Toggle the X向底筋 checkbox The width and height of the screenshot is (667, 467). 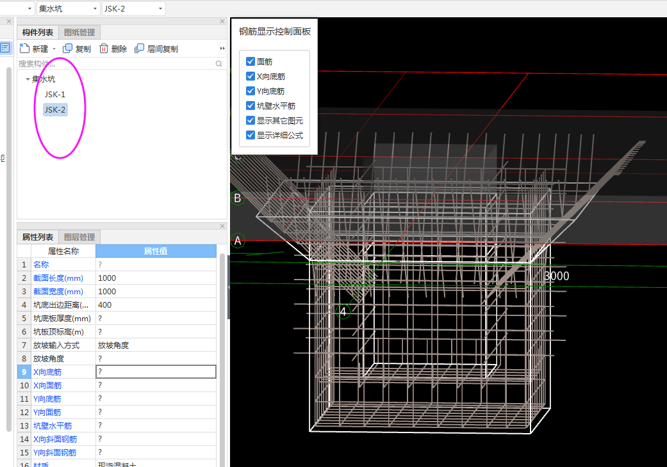(x=251, y=77)
